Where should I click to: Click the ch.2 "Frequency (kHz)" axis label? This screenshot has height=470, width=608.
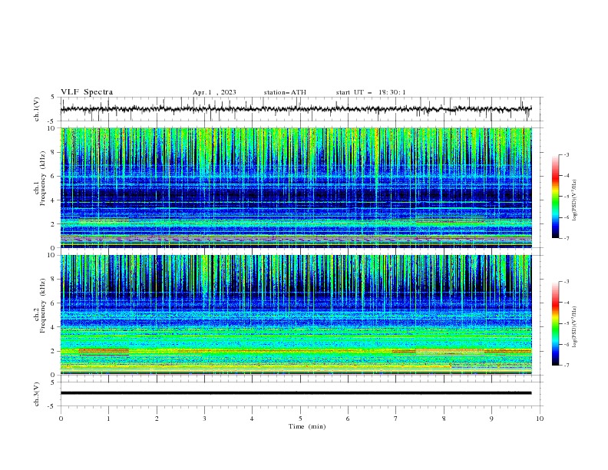(x=42, y=306)
